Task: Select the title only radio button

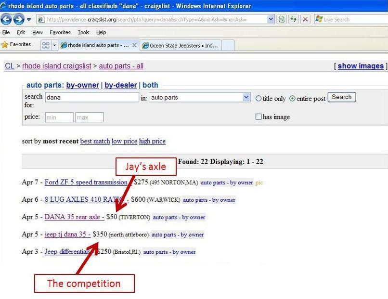Action: pos(259,99)
